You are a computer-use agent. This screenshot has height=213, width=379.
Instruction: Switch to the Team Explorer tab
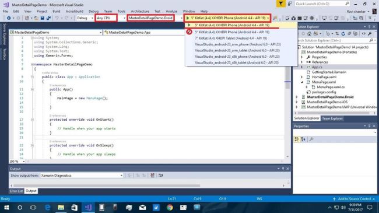point(332,118)
